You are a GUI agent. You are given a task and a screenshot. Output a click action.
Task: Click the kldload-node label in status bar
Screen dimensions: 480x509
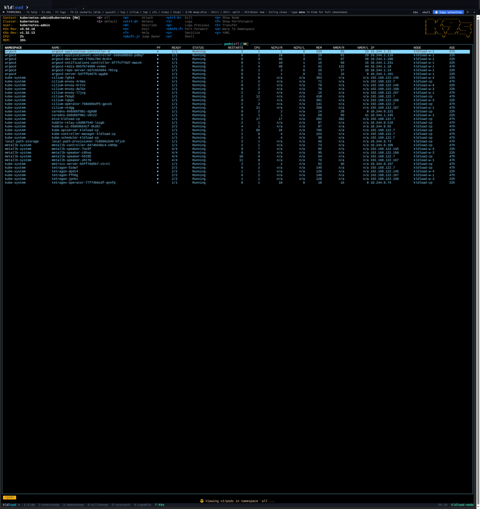462,505
